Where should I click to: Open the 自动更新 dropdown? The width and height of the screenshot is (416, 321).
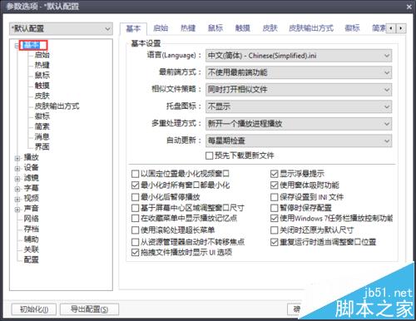[299, 141]
